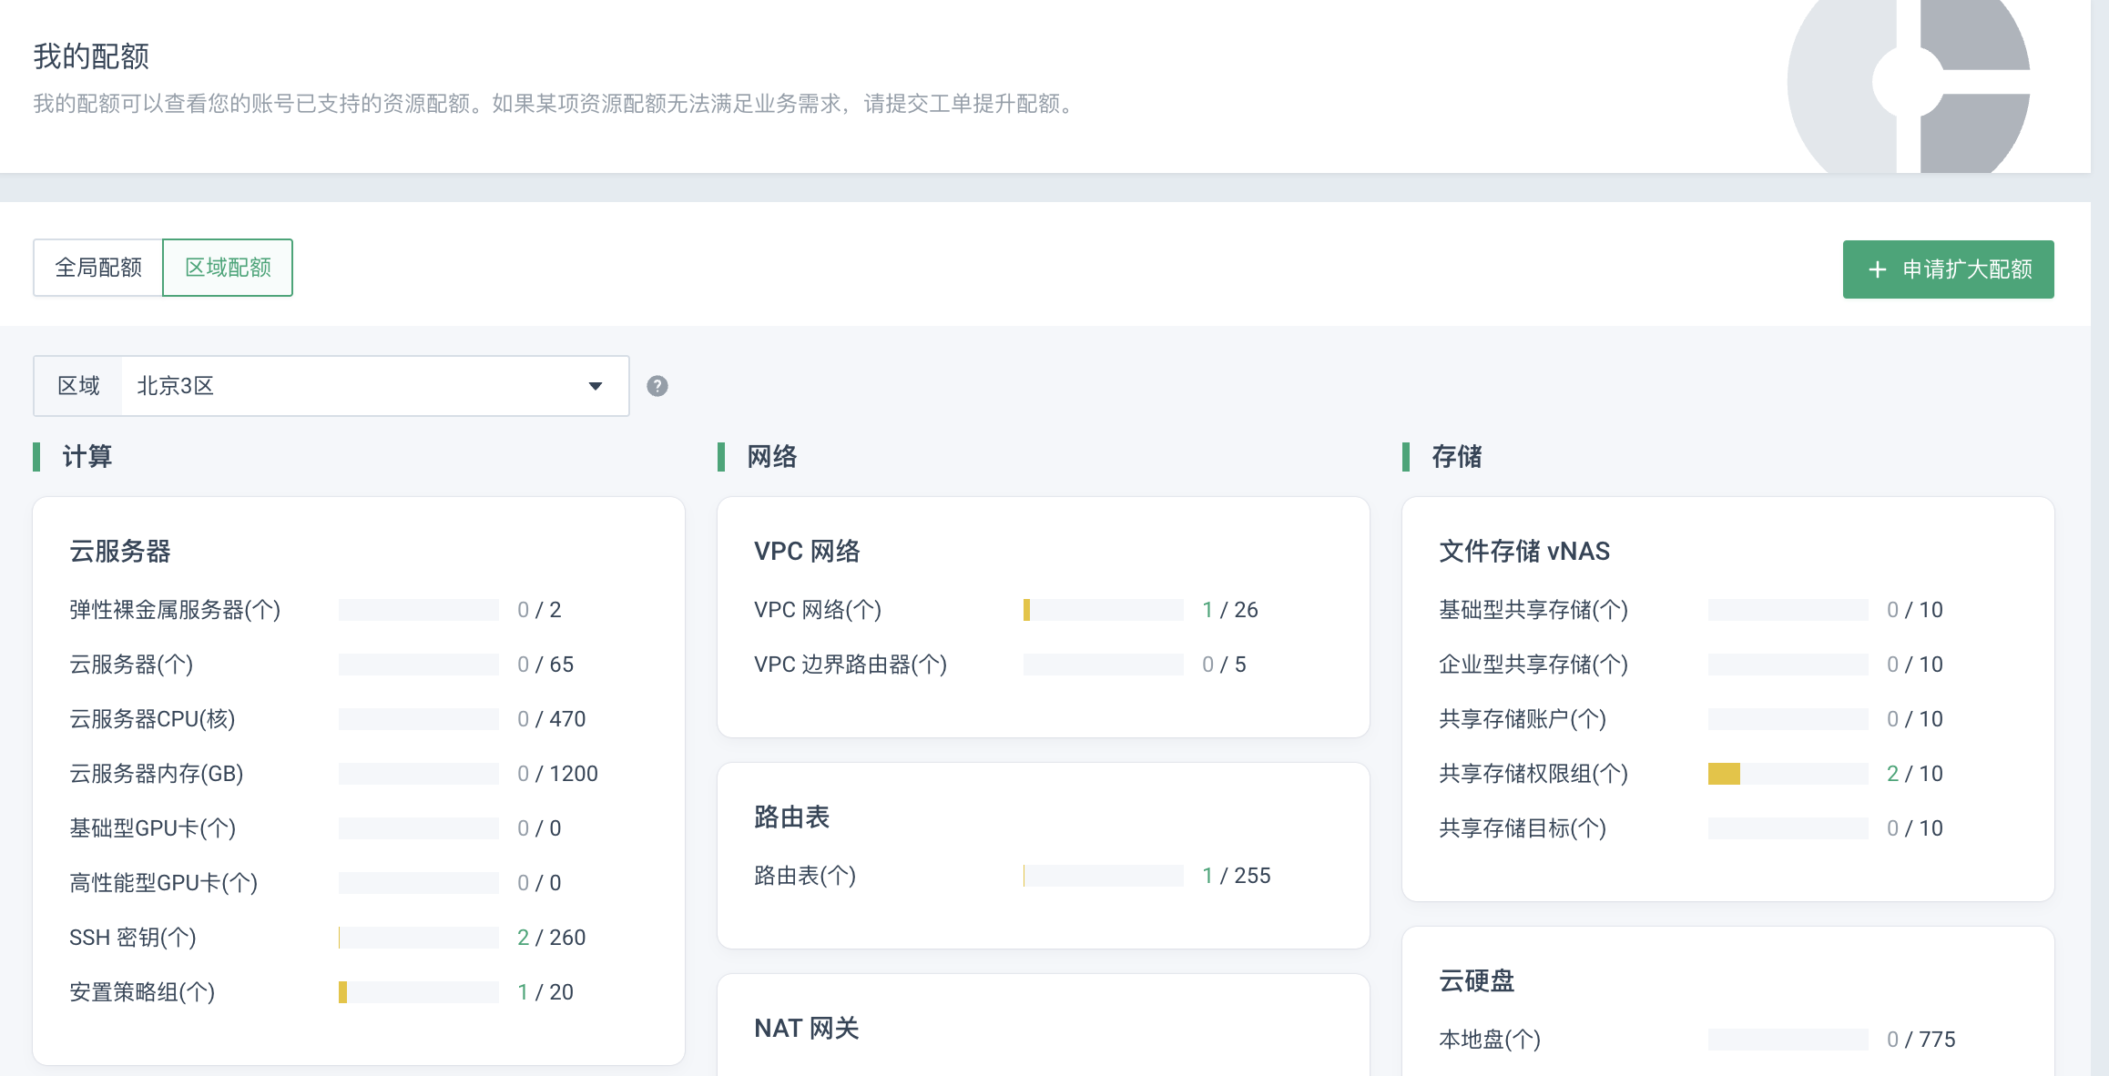
Task: Click 申请扩大配额 button
Action: click(x=1948, y=269)
